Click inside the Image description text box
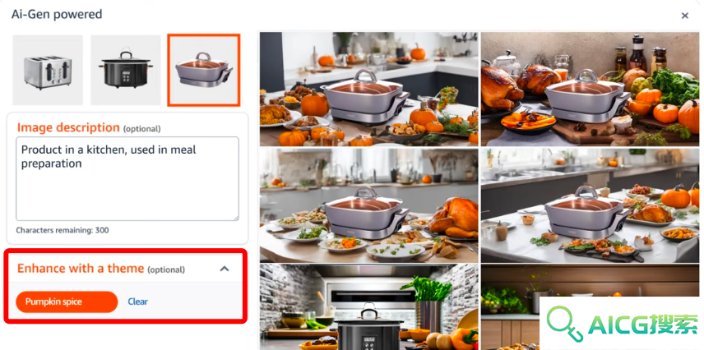The height and width of the screenshot is (350, 704). tap(127, 178)
